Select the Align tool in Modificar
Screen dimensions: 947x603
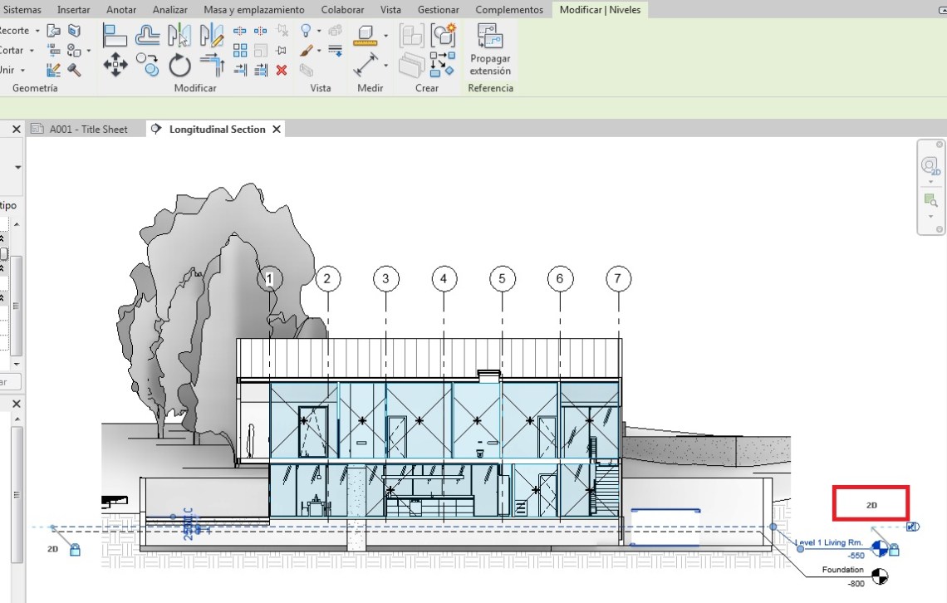[x=115, y=35]
